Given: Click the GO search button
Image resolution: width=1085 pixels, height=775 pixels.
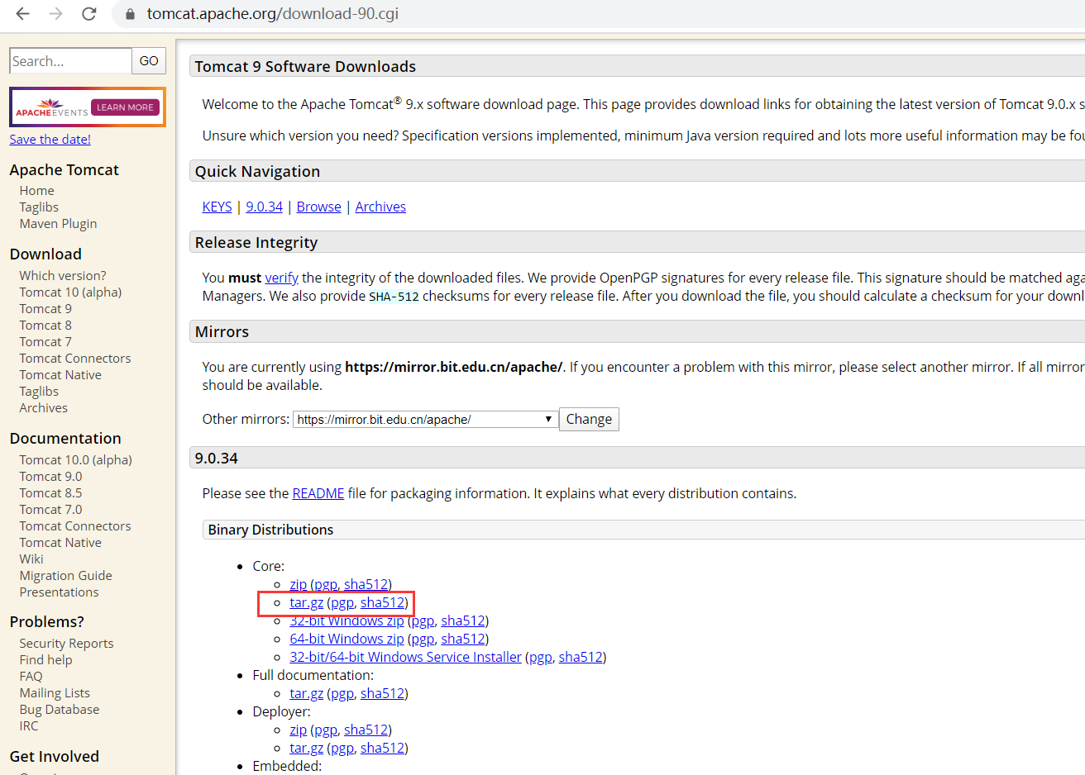Looking at the screenshot, I should pos(149,61).
